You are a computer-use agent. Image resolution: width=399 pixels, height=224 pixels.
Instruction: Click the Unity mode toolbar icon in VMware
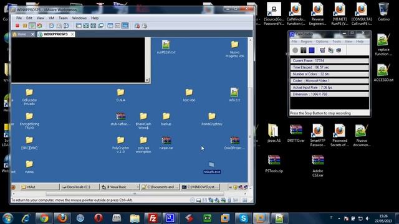tap(101, 26)
